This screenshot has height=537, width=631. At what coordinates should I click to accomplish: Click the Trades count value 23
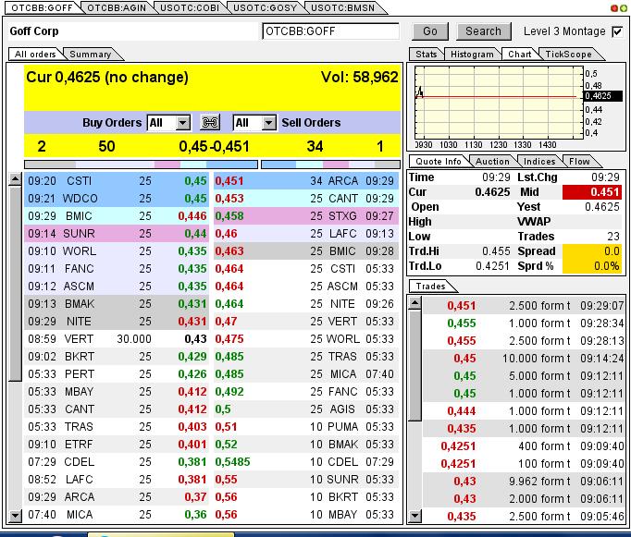point(612,237)
